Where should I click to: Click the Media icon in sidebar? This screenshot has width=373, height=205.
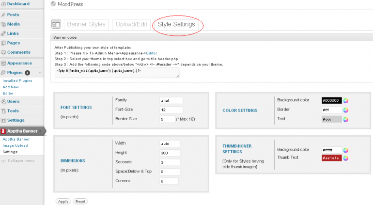3,24
